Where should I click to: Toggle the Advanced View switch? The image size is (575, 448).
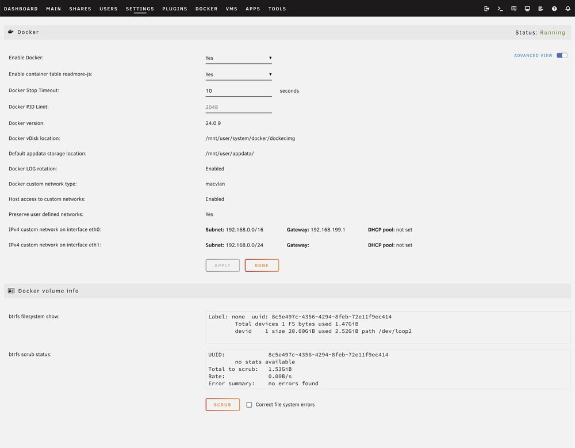pyautogui.click(x=562, y=55)
